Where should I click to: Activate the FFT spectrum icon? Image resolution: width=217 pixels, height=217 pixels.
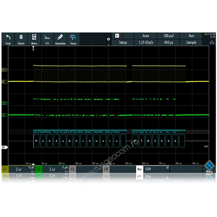click(x=47, y=37)
